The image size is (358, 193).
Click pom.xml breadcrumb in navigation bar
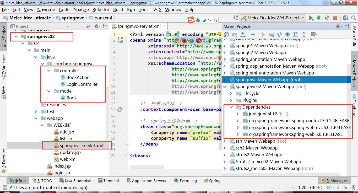click(x=100, y=18)
